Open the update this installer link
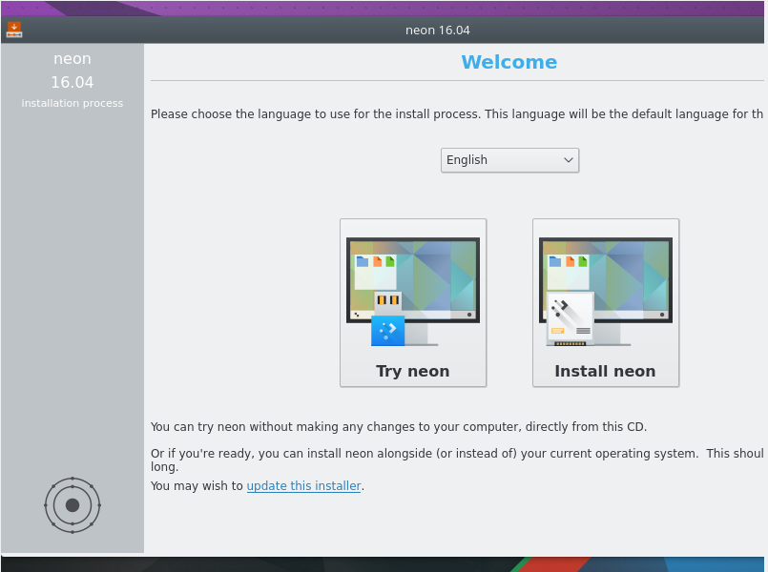 click(303, 486)
